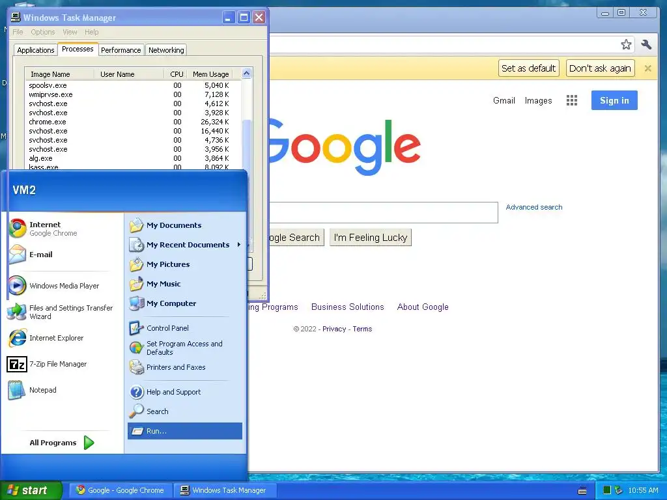Open Google Terms link
Image resolution: width=667 pixels, height=500 pixels.
(x=362, y=329)
